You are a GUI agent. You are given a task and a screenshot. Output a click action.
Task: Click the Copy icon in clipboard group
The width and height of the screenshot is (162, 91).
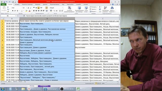(x=8, y=9)
